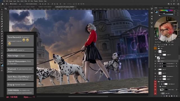The image size is (180, 101).
Task: Click the Home icon in options bar
Action: coord(3,4)
